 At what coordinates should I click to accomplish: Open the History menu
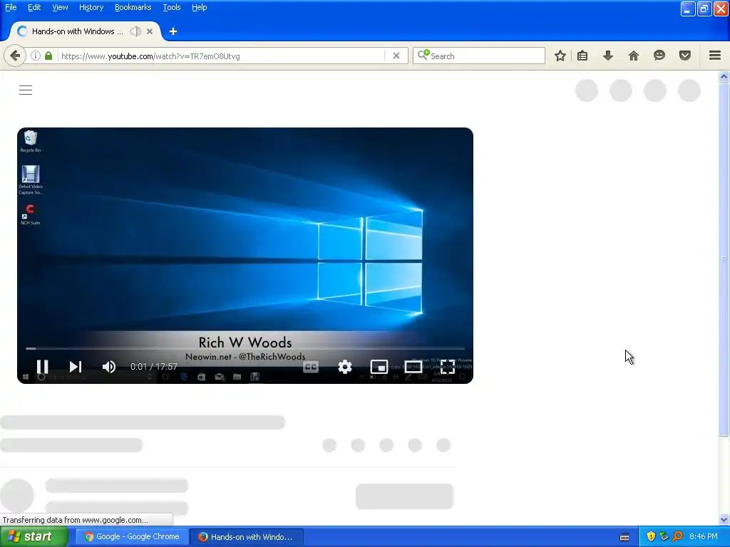coord(91,7)
